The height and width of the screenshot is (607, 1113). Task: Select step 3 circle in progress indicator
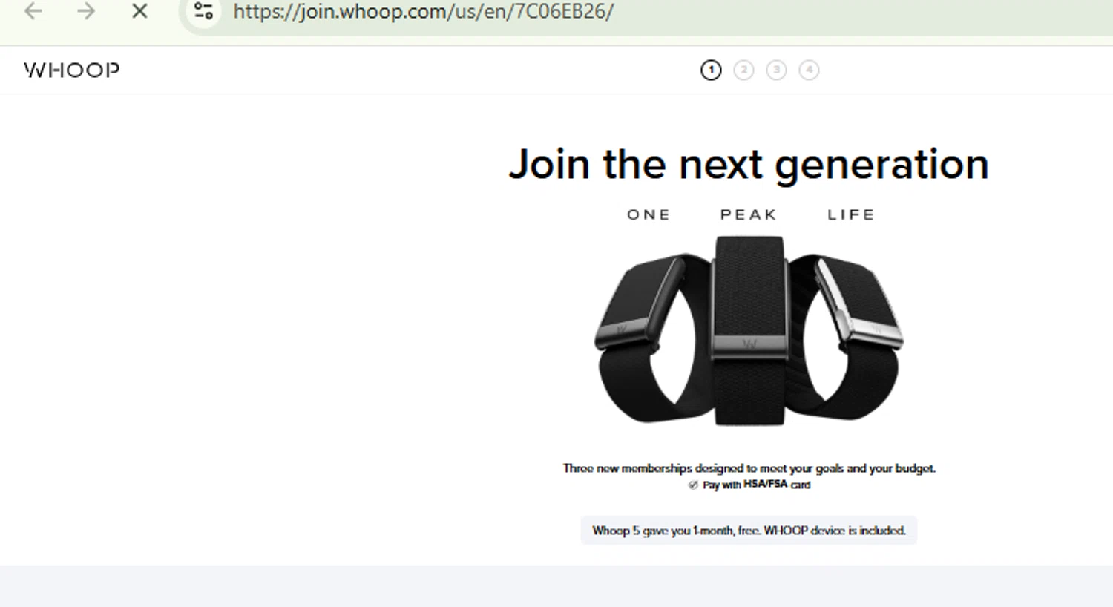coord(776,70)
